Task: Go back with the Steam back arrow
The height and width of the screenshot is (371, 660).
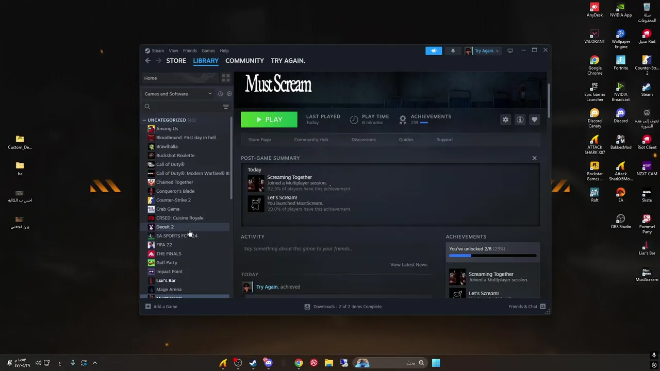Action: click(x=148, y=61)
